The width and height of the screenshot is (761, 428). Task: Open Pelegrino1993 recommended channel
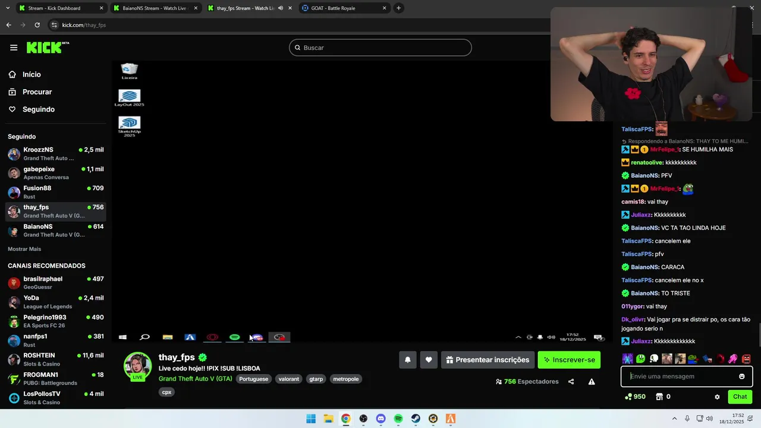56,322
